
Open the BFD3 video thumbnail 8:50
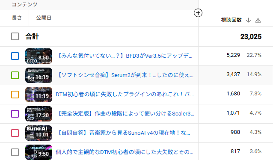pos(39,56)
